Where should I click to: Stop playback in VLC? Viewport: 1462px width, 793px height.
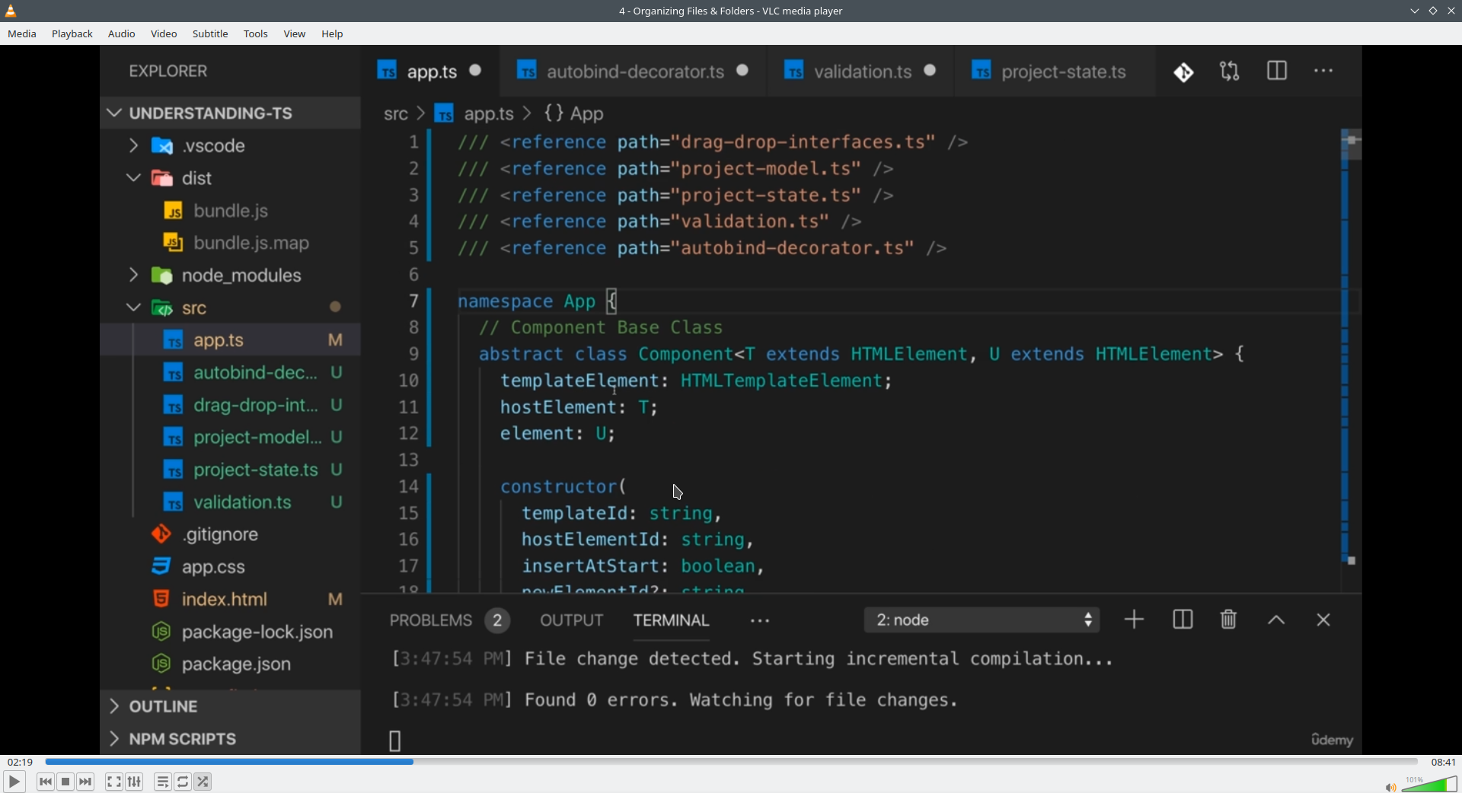pyautogui.click(x=66, y=782)
